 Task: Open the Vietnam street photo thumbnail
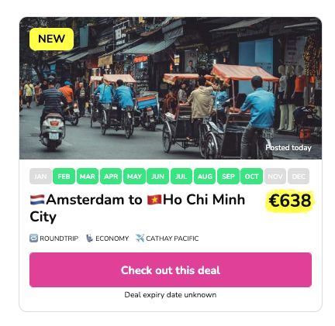pos(171,88)
